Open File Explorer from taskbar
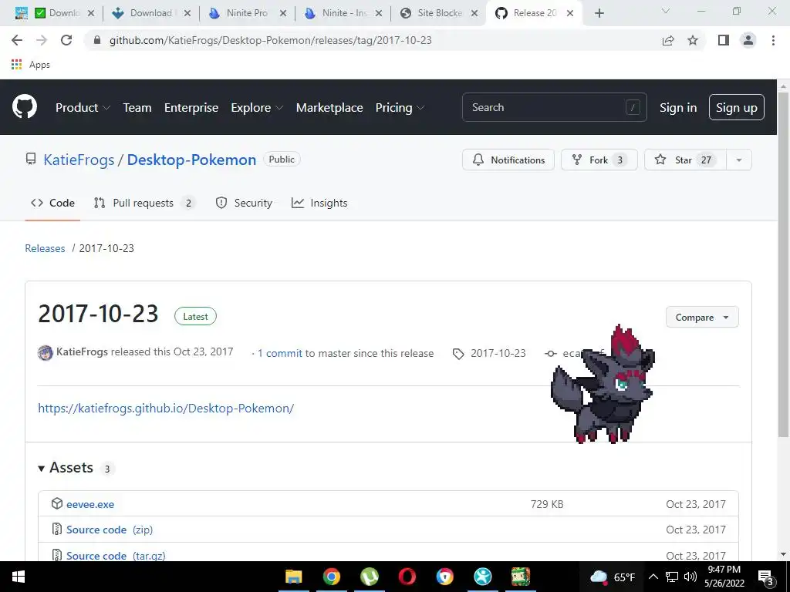This screenshot has height=592, width=790. [294, 577]
